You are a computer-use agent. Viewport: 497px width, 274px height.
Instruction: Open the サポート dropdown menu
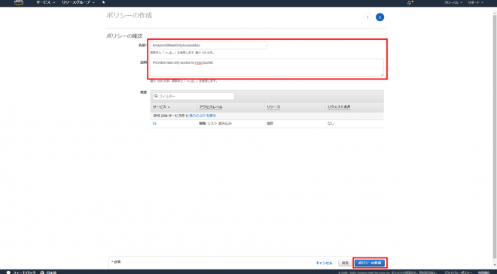(x=475, y=2)
